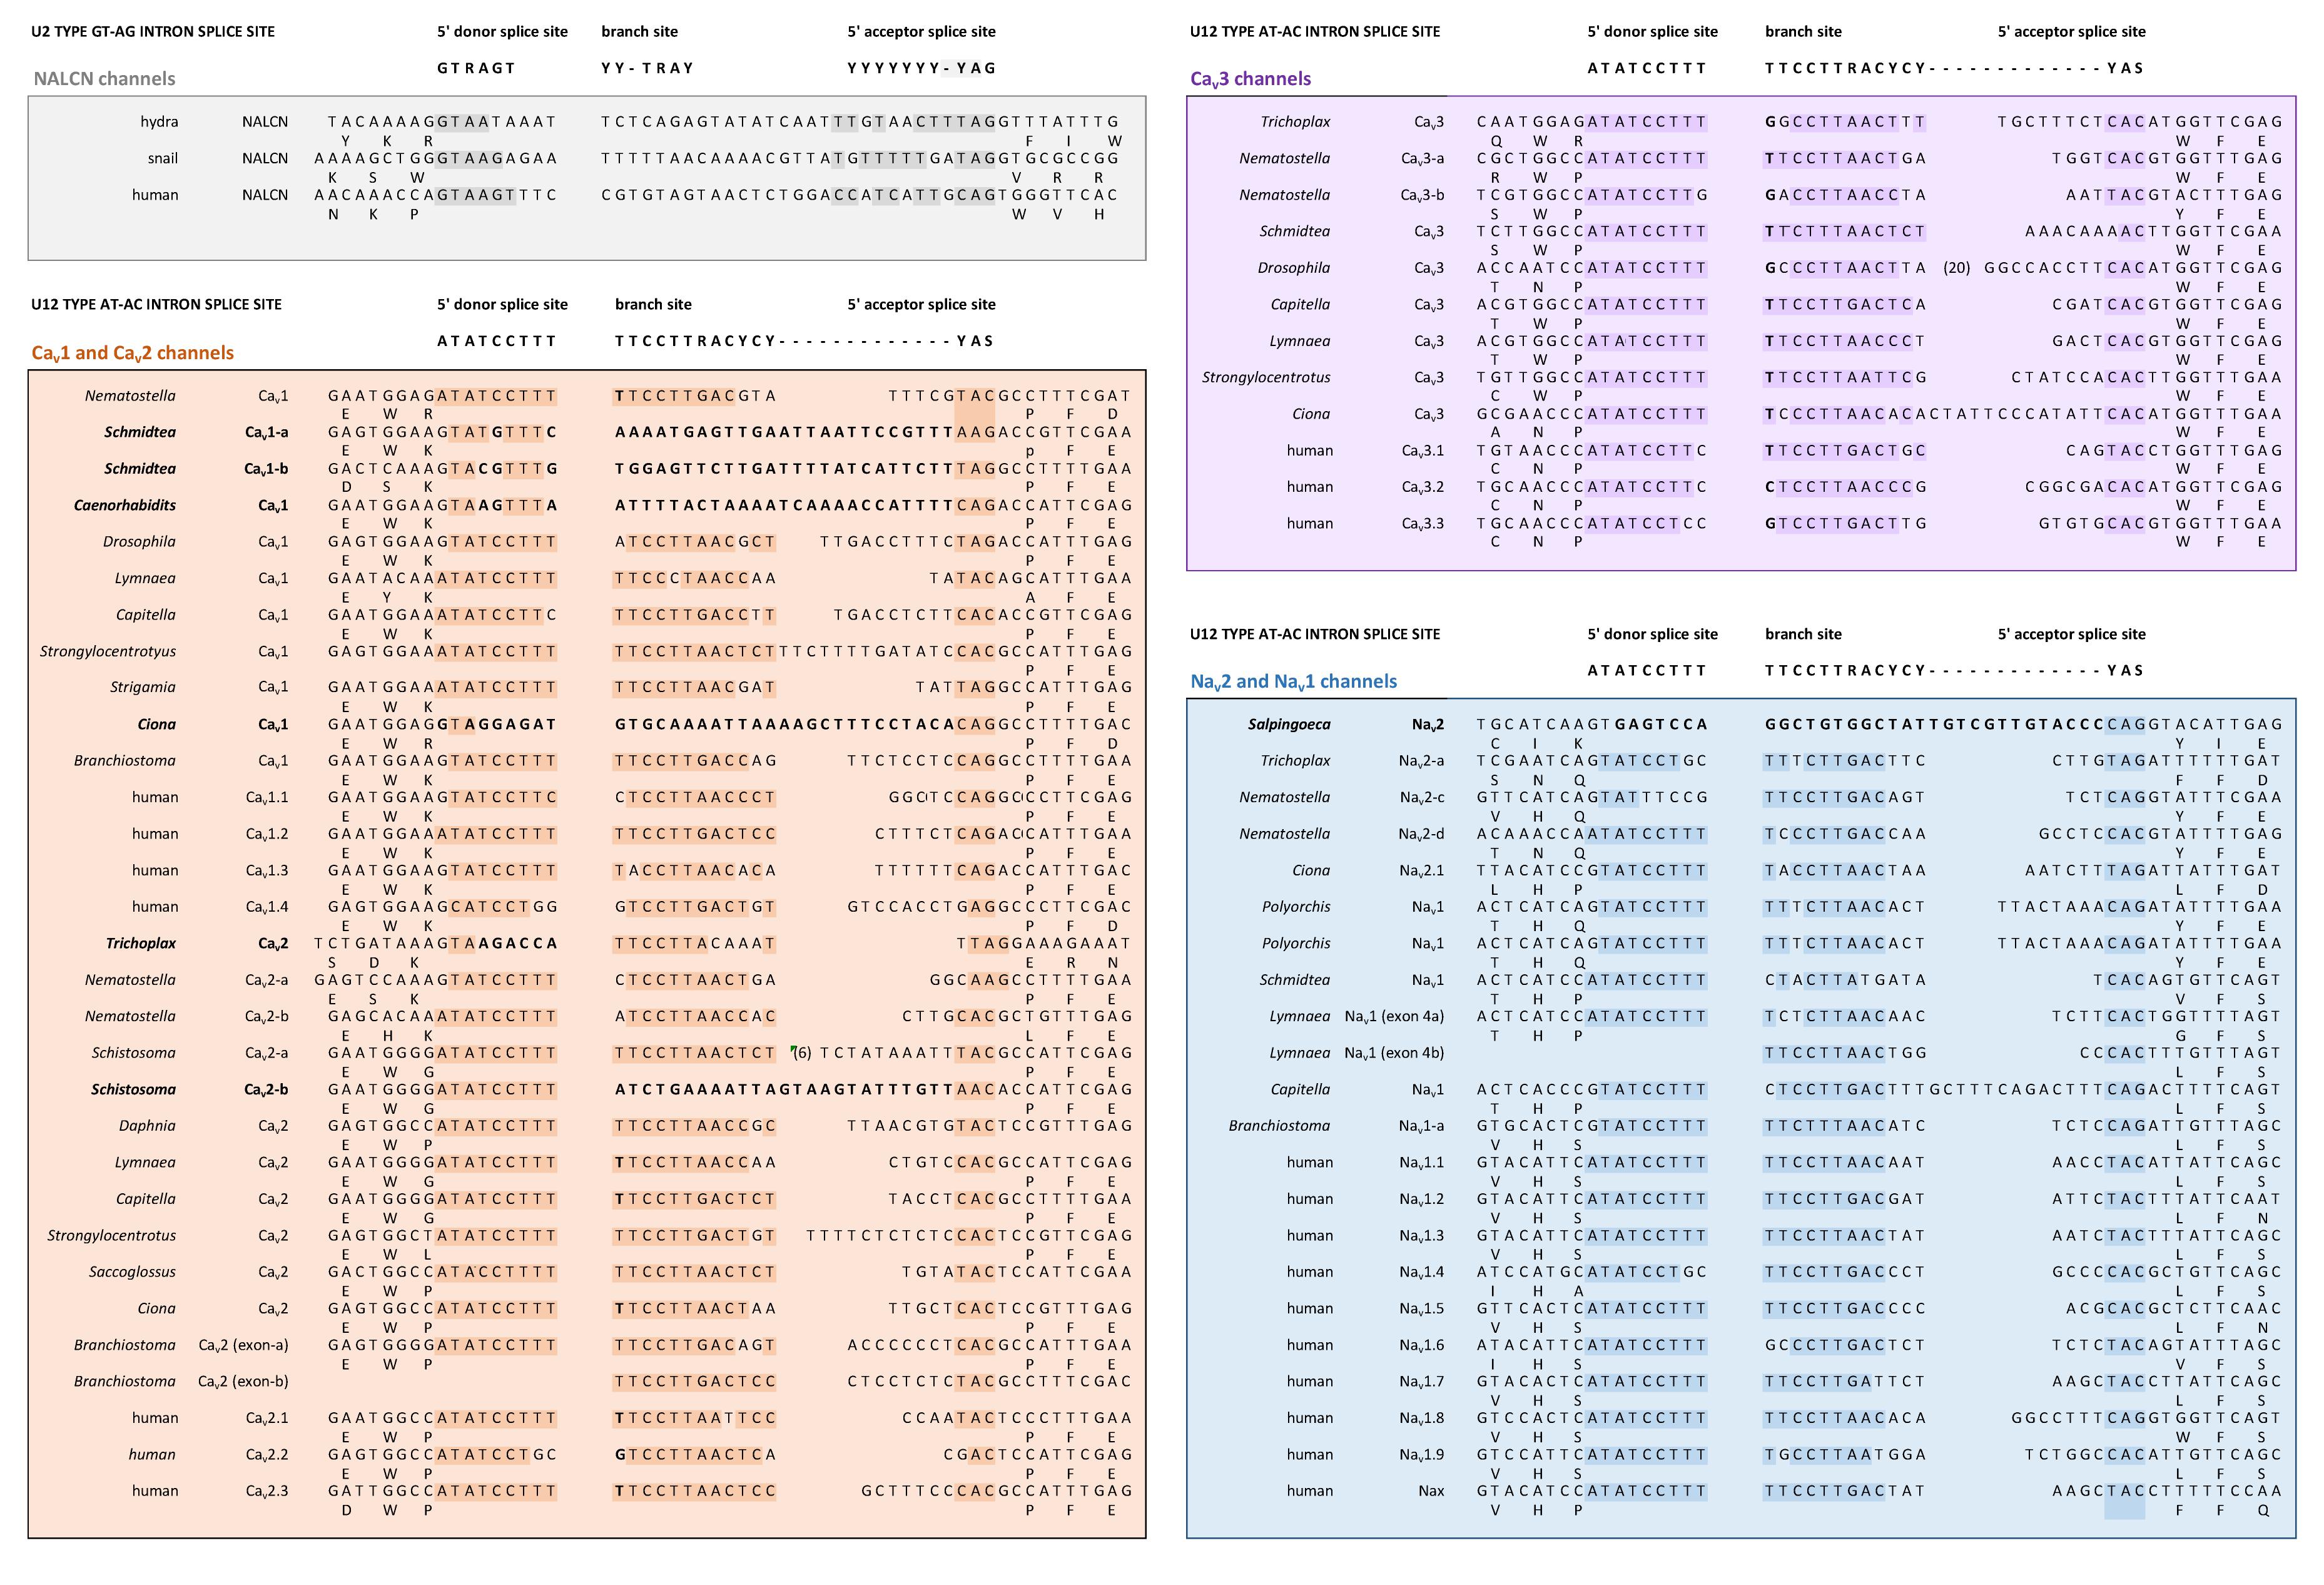Select the bold 'Salpingoeca' species name
2324x1585 pixels.
[x=1289, y=725]
